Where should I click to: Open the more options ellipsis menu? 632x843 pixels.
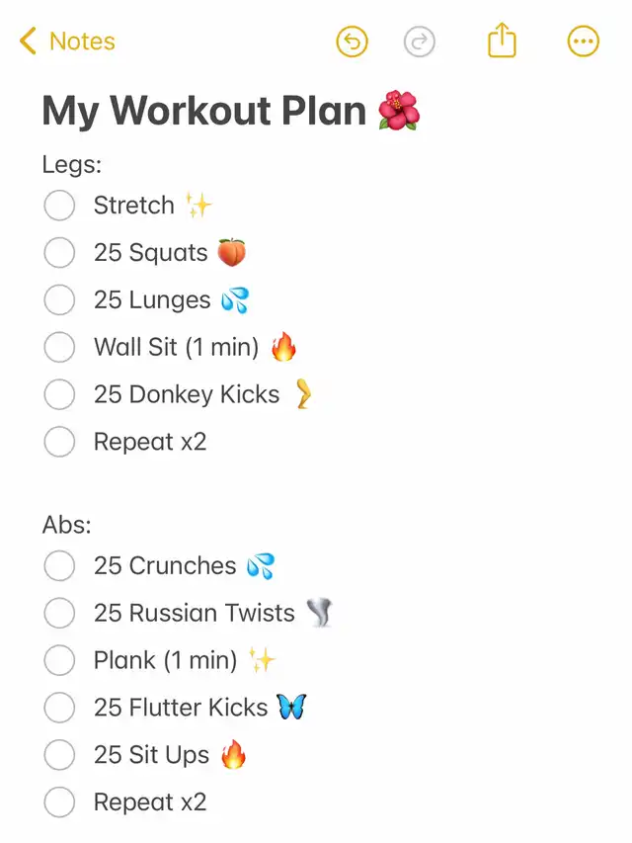coord(583,42)
